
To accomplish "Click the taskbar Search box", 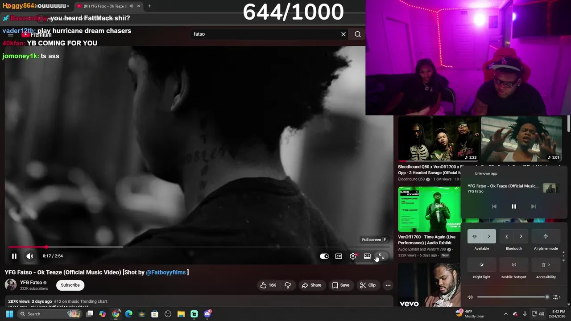I will click(50, 314).
